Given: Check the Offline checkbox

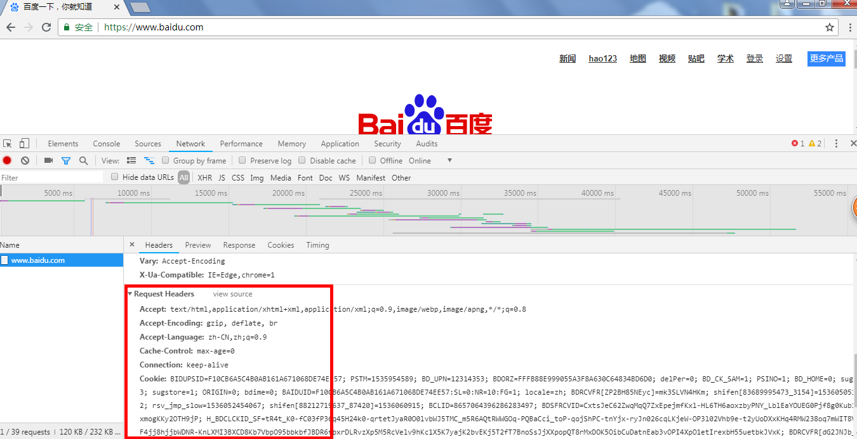Looking at the screenshot, I should [x=373, y=160].
